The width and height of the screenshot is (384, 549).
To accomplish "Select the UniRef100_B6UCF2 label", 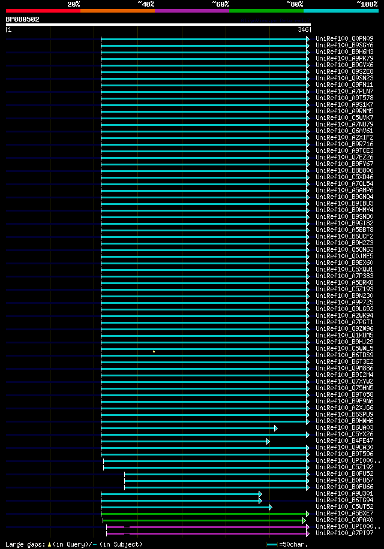I will click(x=344, y=236).
